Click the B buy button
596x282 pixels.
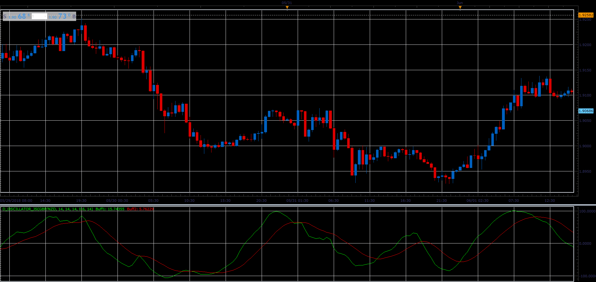(74, 17)
